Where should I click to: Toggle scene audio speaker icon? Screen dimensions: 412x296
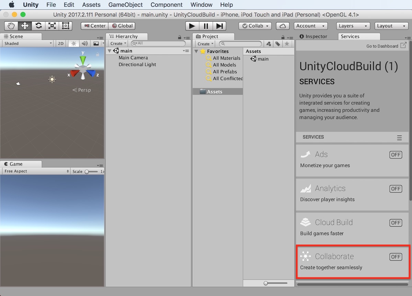pyautogui.click(x=84, y=44)
